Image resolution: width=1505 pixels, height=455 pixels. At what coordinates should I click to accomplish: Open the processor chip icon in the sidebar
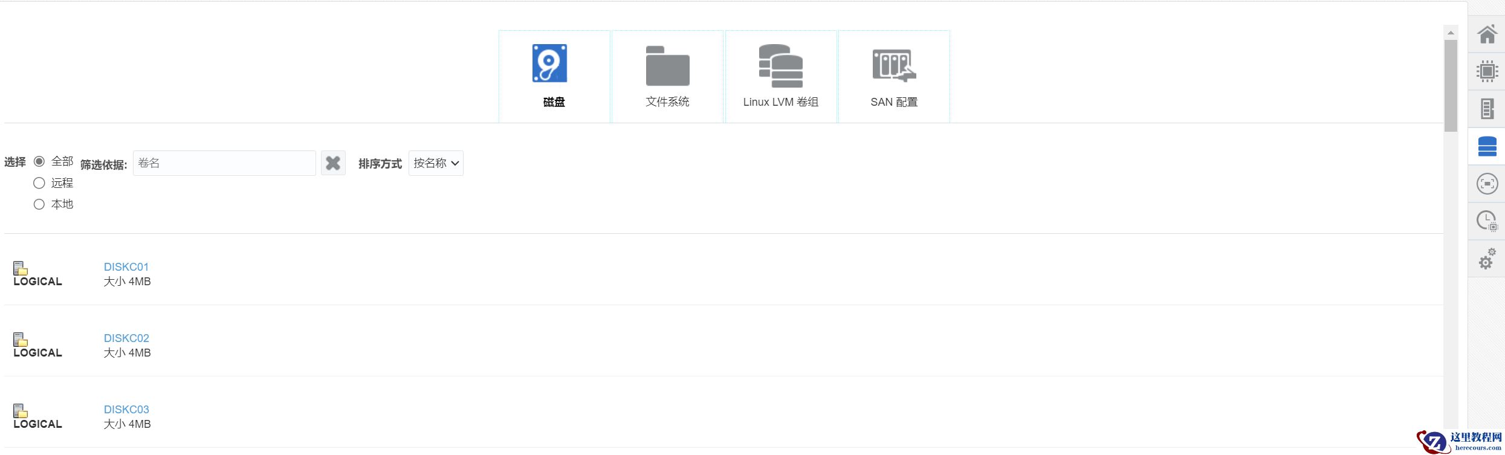pos(1487,71)
